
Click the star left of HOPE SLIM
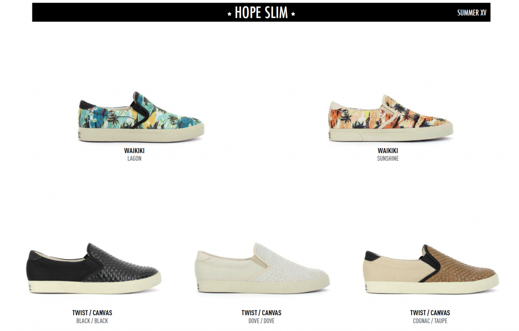pyautogui.click(x=230, y=14)
